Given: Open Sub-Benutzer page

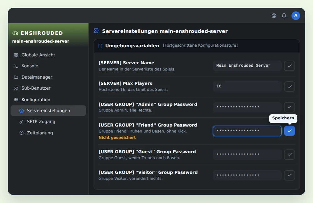Looking at the screenshot, I should point(48,88).
